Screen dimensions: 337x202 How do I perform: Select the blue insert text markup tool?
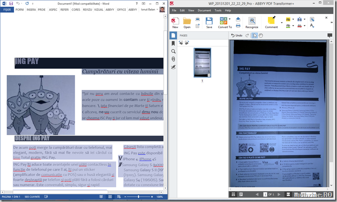[x=299, y=19]
